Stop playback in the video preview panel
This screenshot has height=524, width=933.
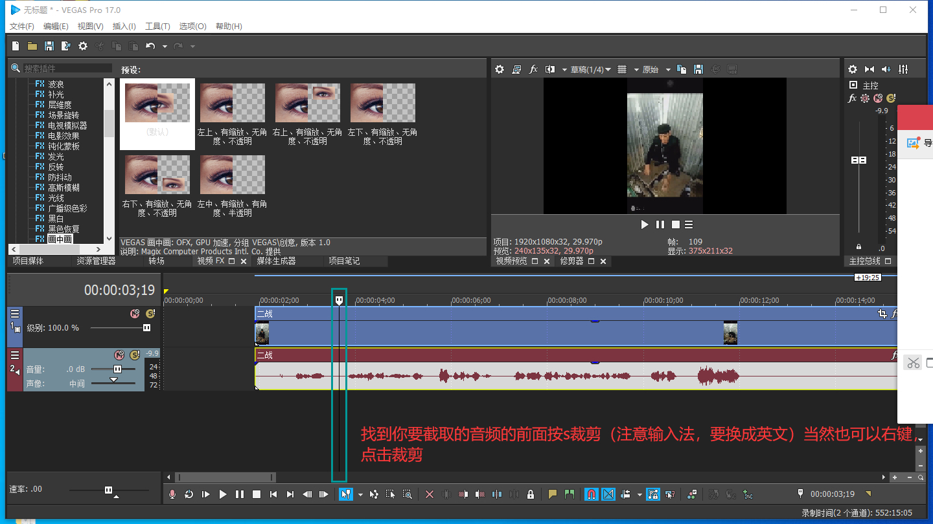(x=676, y=224)
